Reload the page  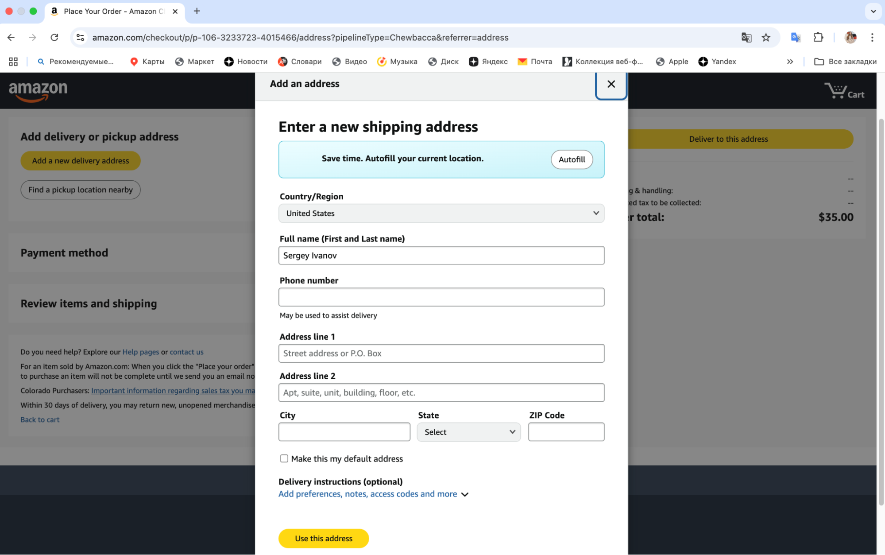tap(54, 38)
